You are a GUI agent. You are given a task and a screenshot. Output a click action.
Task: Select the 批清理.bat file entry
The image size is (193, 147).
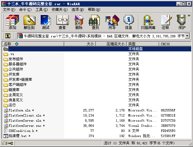pyautogui.click(x=17, y=136)
